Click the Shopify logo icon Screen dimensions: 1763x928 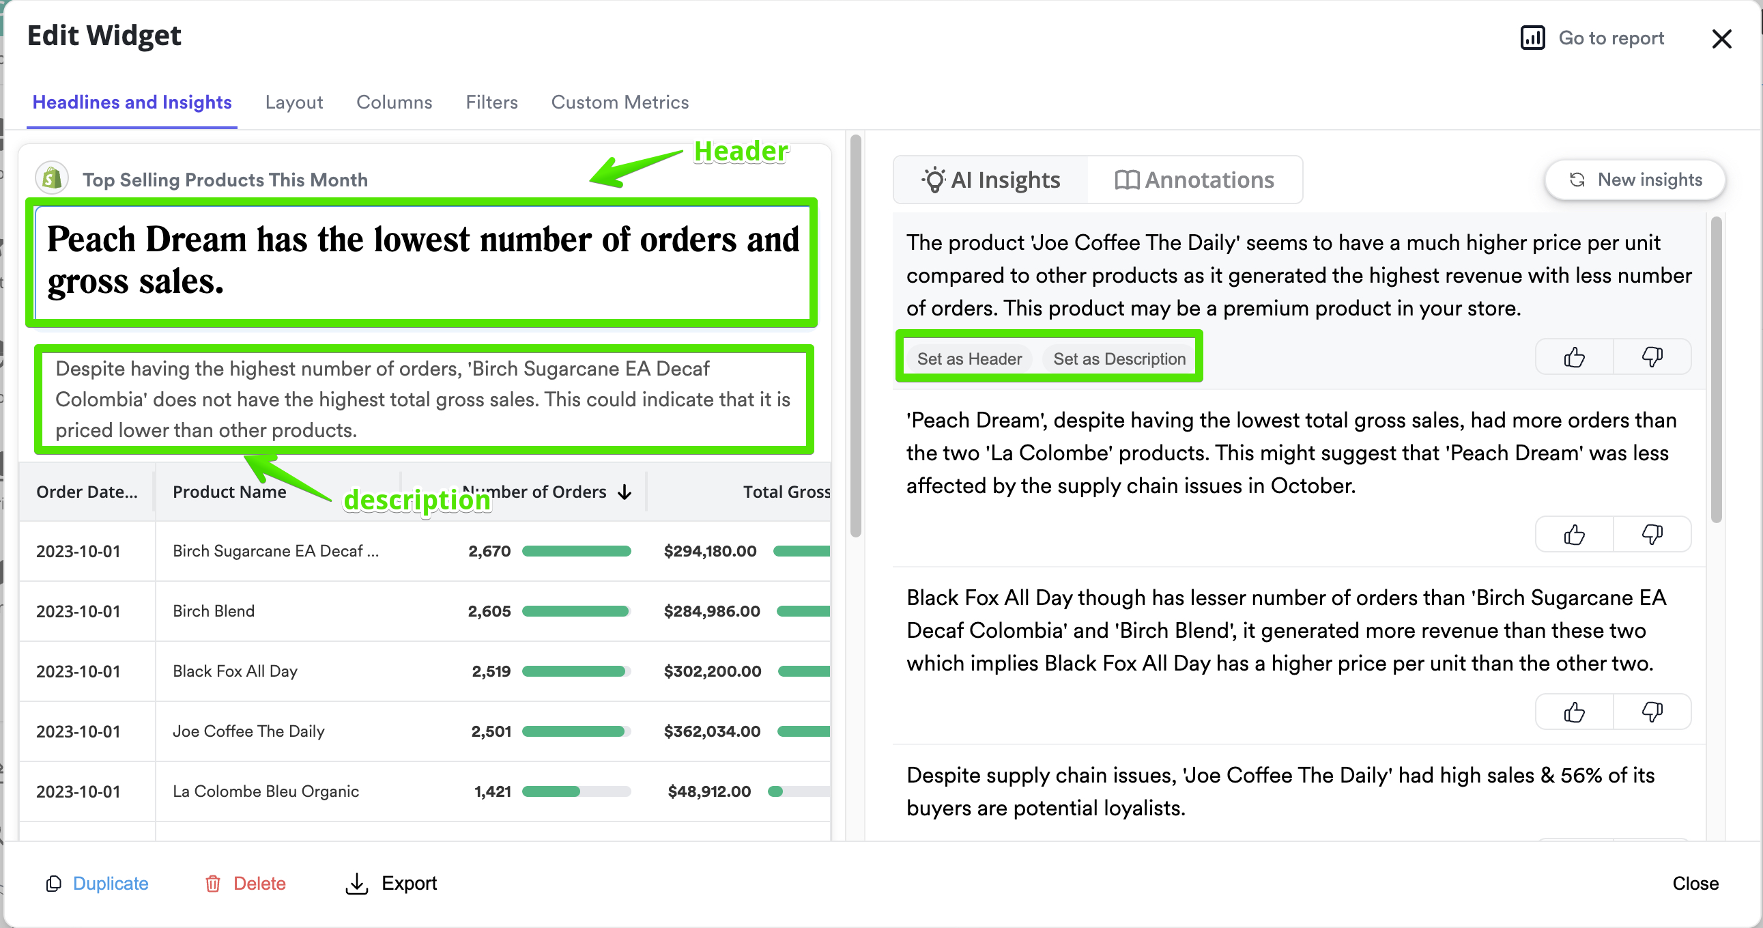pyautogui.click(x=52, y=179)
